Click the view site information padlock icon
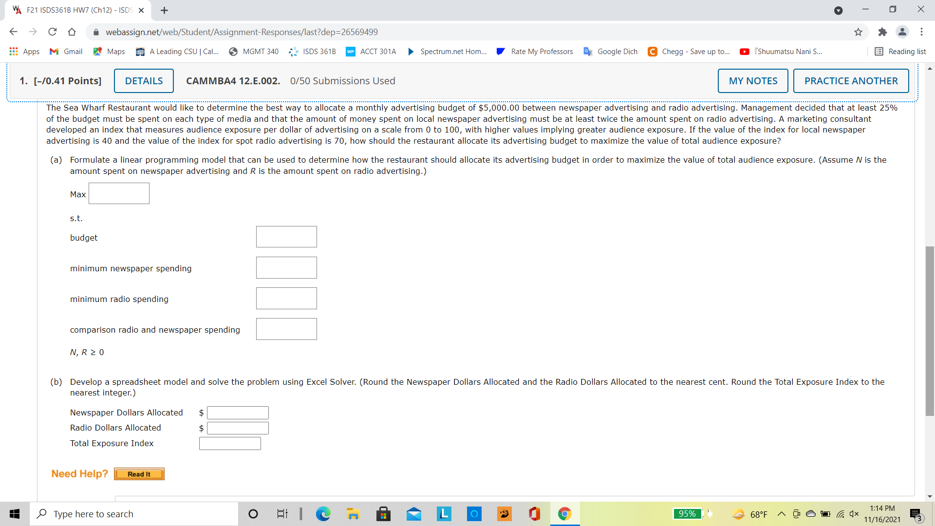Screen dimensions: 935x526 [x=96, y=32]
